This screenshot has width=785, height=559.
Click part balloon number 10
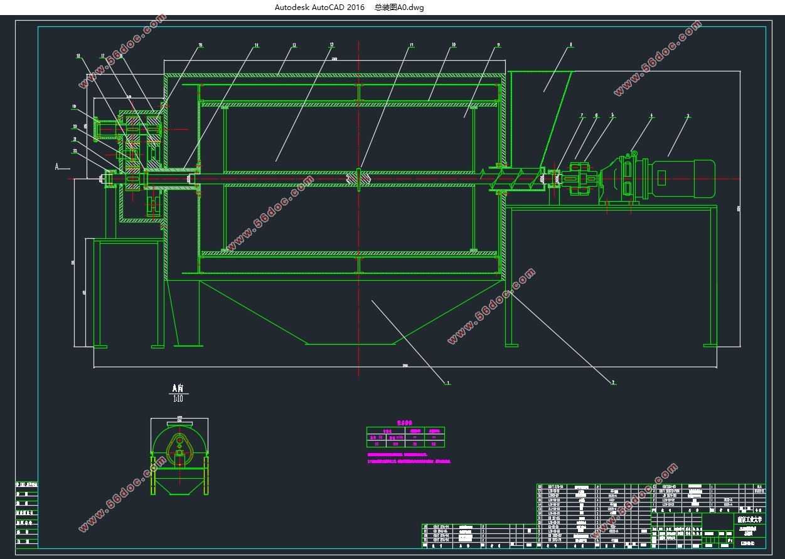453,45
